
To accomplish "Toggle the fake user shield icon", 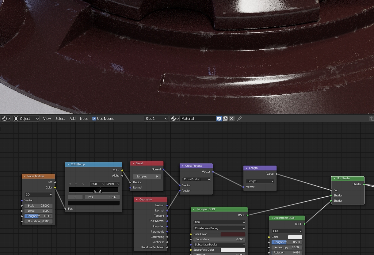I will (219, 119).
